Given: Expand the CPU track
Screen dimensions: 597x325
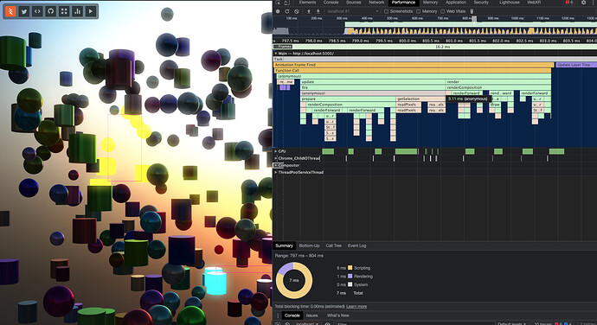Looking at the screenshot, I should point(276,151).
